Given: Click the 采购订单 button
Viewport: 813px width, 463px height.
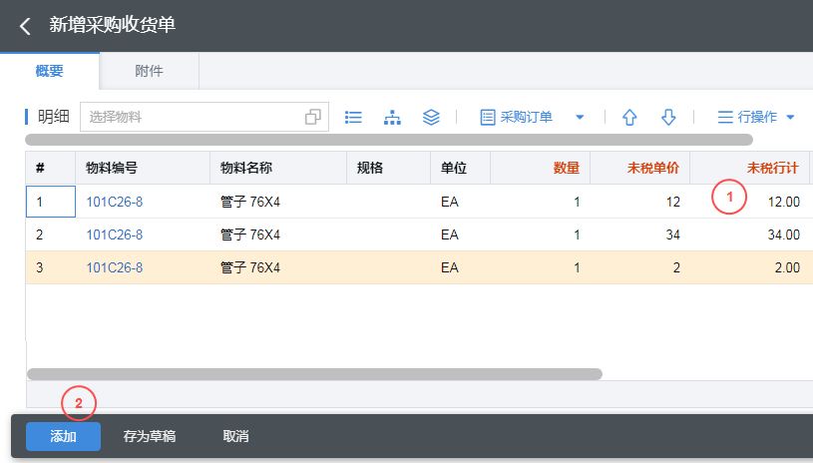Looking at the screenshot, I should point(517,117).
